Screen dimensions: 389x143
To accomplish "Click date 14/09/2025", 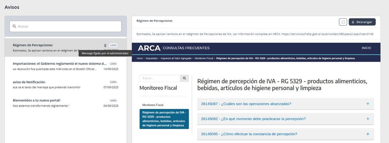I will [x=111, y=69].
